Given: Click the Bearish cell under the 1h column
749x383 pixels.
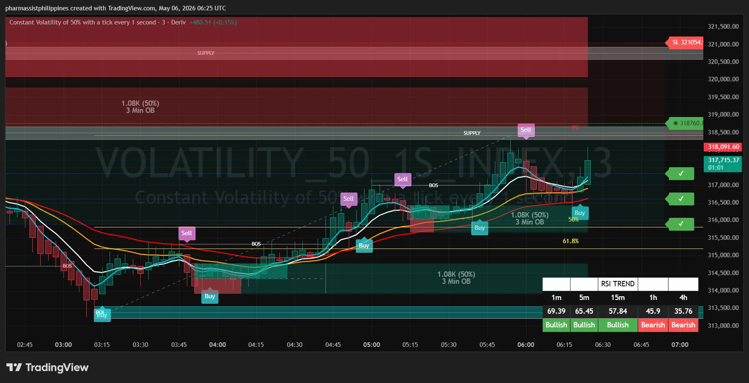Looking at the screenshot, I should pos(653,325).
